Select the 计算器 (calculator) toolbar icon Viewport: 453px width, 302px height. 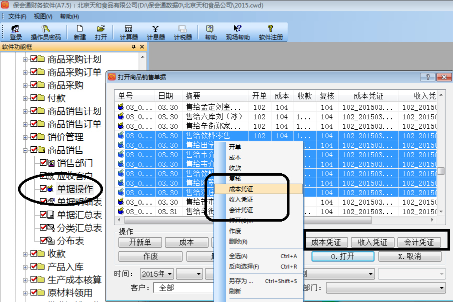point(129,32)
